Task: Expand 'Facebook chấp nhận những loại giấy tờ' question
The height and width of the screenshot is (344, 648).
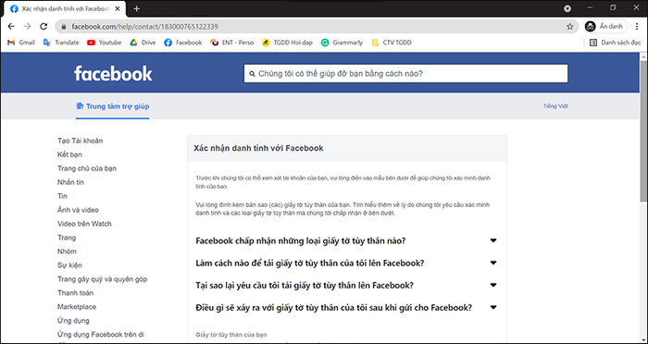Action: (x=346, y=240)
